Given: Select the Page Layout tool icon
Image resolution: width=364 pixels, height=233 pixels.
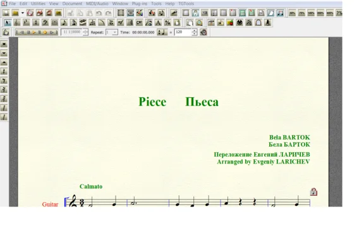Looking at the screenshot, I should (177, 23).
